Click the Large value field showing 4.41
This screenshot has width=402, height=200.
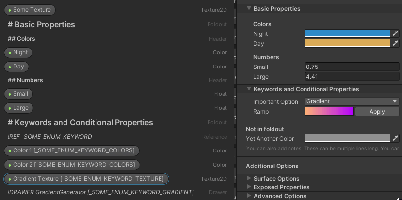click(352, 77)
